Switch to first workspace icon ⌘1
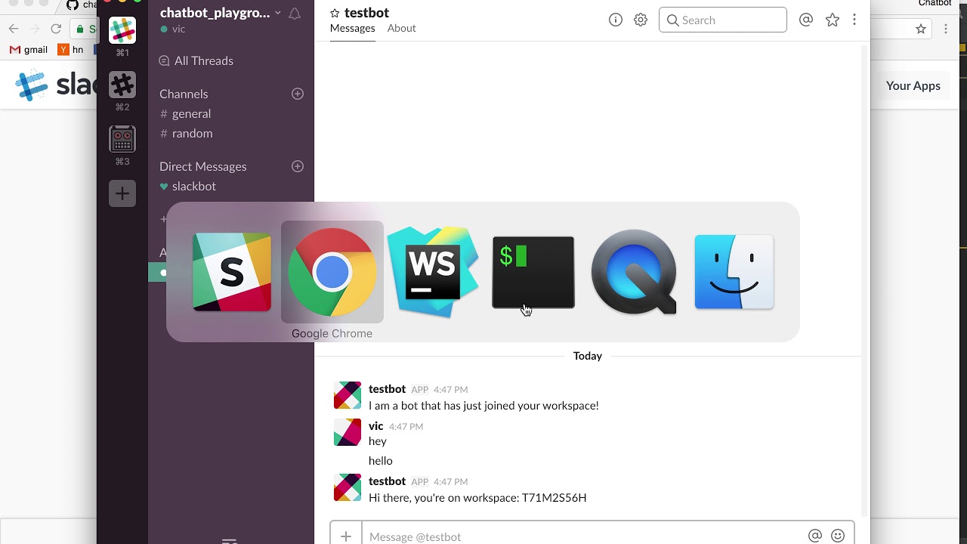Image resolution: width=967 pixels, height=544 pixels. click(122, 30)
